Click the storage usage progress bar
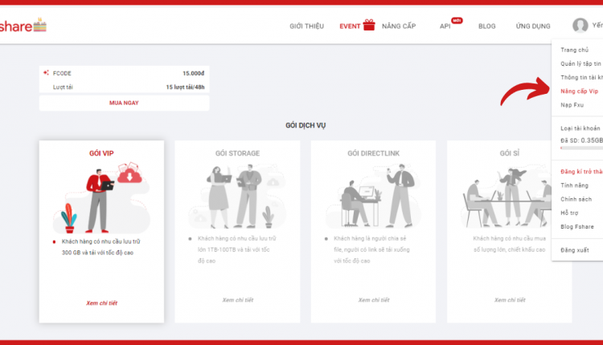This screenshot has height=345, width=603. point(581,148)
